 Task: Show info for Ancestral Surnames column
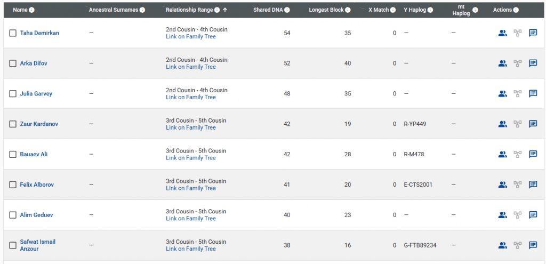pyautogui.click(x=142, y=10)
